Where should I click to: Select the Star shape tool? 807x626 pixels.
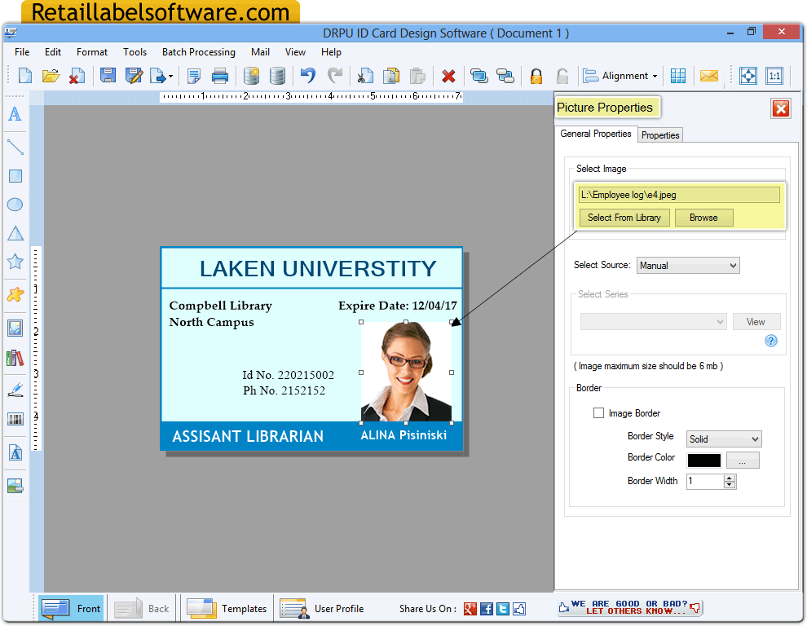pyautogui.click(x=15, y=262)
